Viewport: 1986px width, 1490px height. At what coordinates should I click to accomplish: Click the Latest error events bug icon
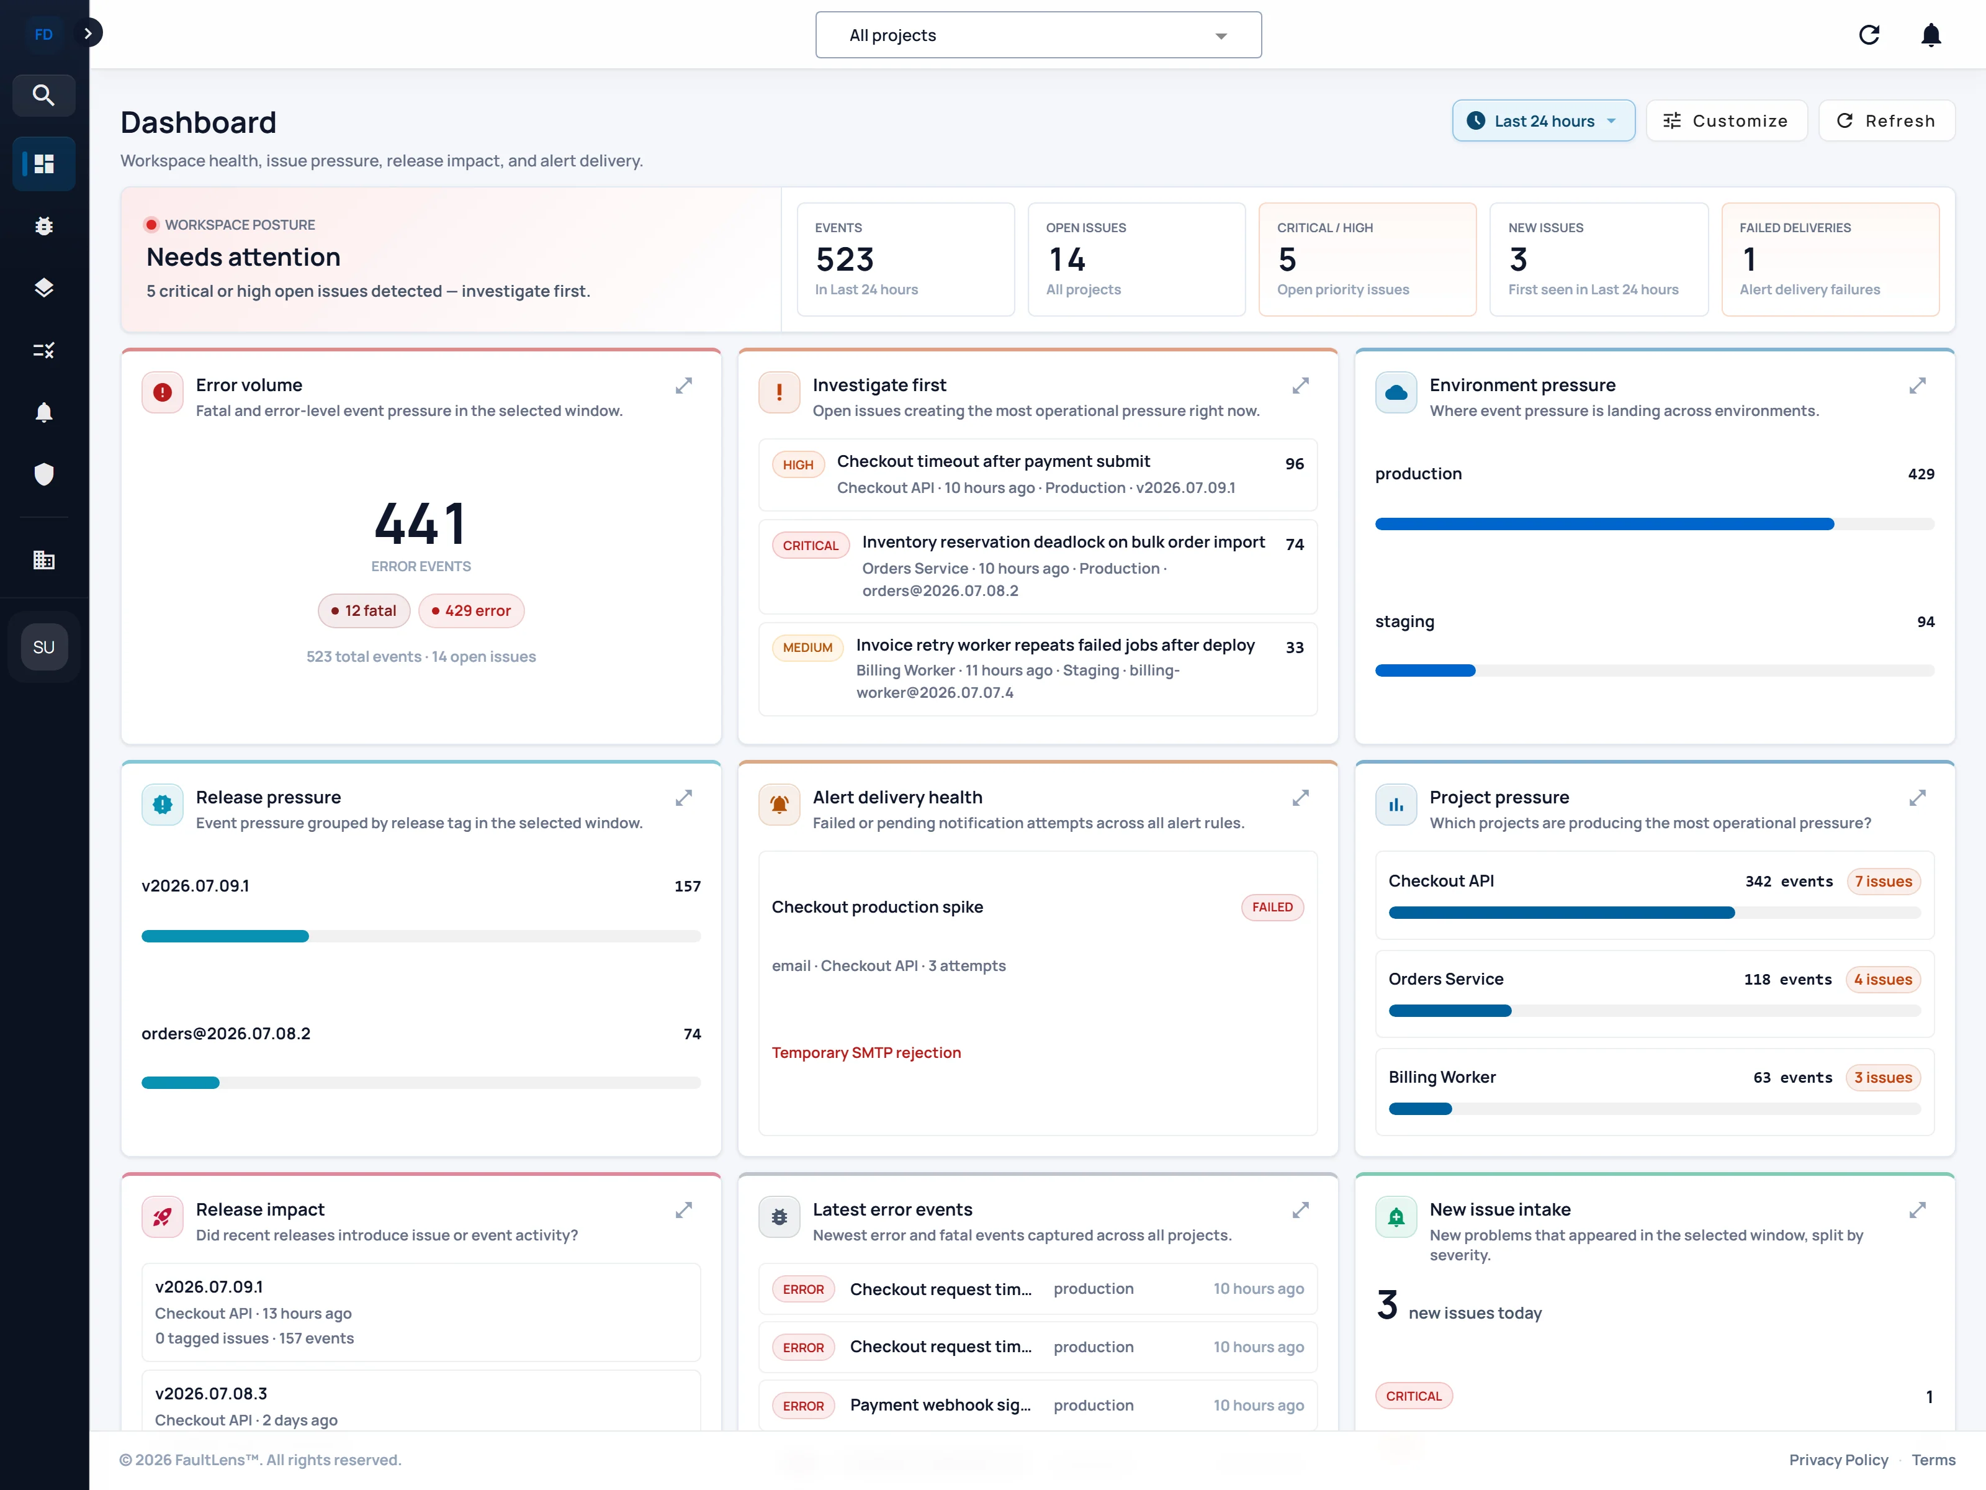click(780, 1217)
